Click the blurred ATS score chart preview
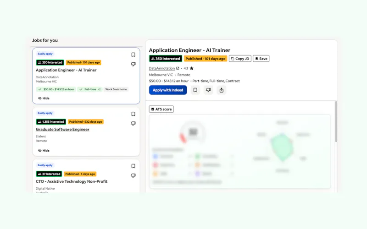This screenshot has width=367, height=229. pos(240,152)
